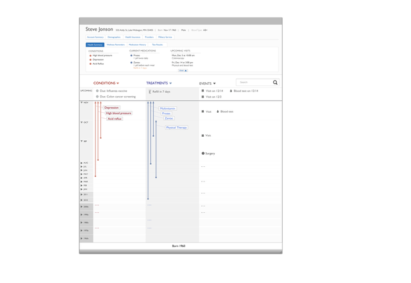Click the Born 1960 footer text
Image resolution: width=411 pixels, height=283 pixels.
[178, 246]
